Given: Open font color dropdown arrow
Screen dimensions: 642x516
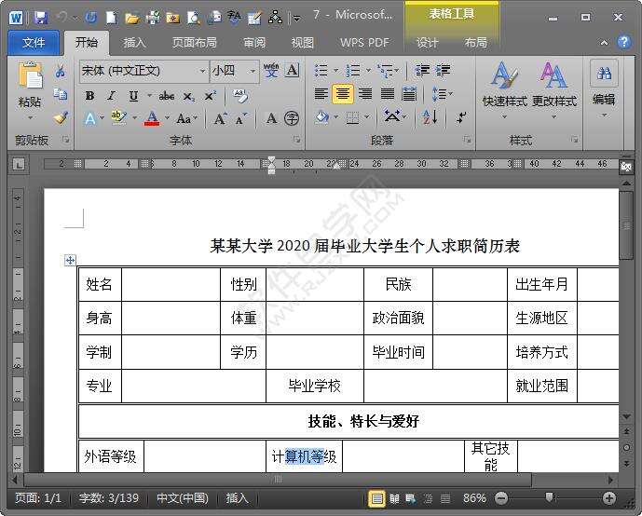Looking at the screenshot, I should coord(167,118).
